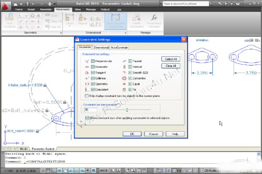Select the Symmetric constraint icon in ribbon
Screen dimensions: 262x174
tap(32, 27)
